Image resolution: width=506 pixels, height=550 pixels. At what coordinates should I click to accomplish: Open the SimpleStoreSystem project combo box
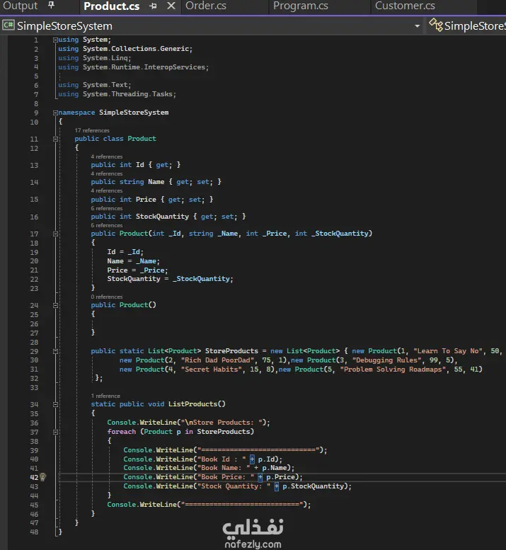(212, 25)
